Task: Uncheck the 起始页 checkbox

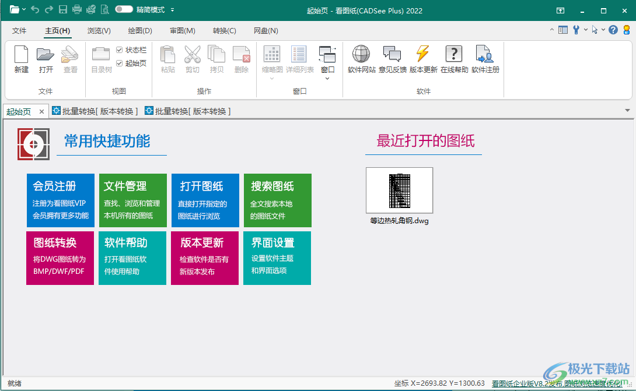Action: pyautogui.click(x=119, y=63)
